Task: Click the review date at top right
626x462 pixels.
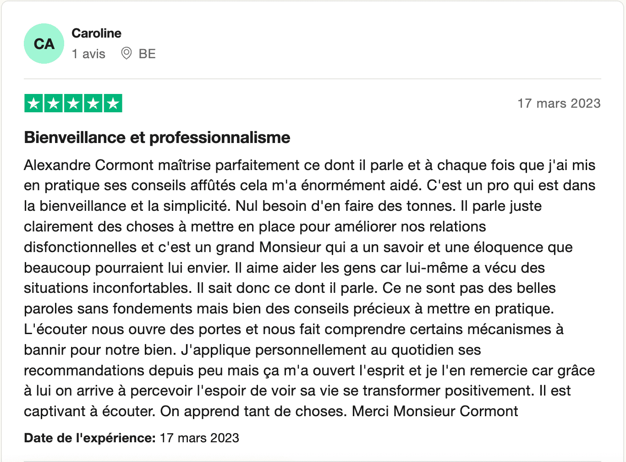Action: (559, 103)
